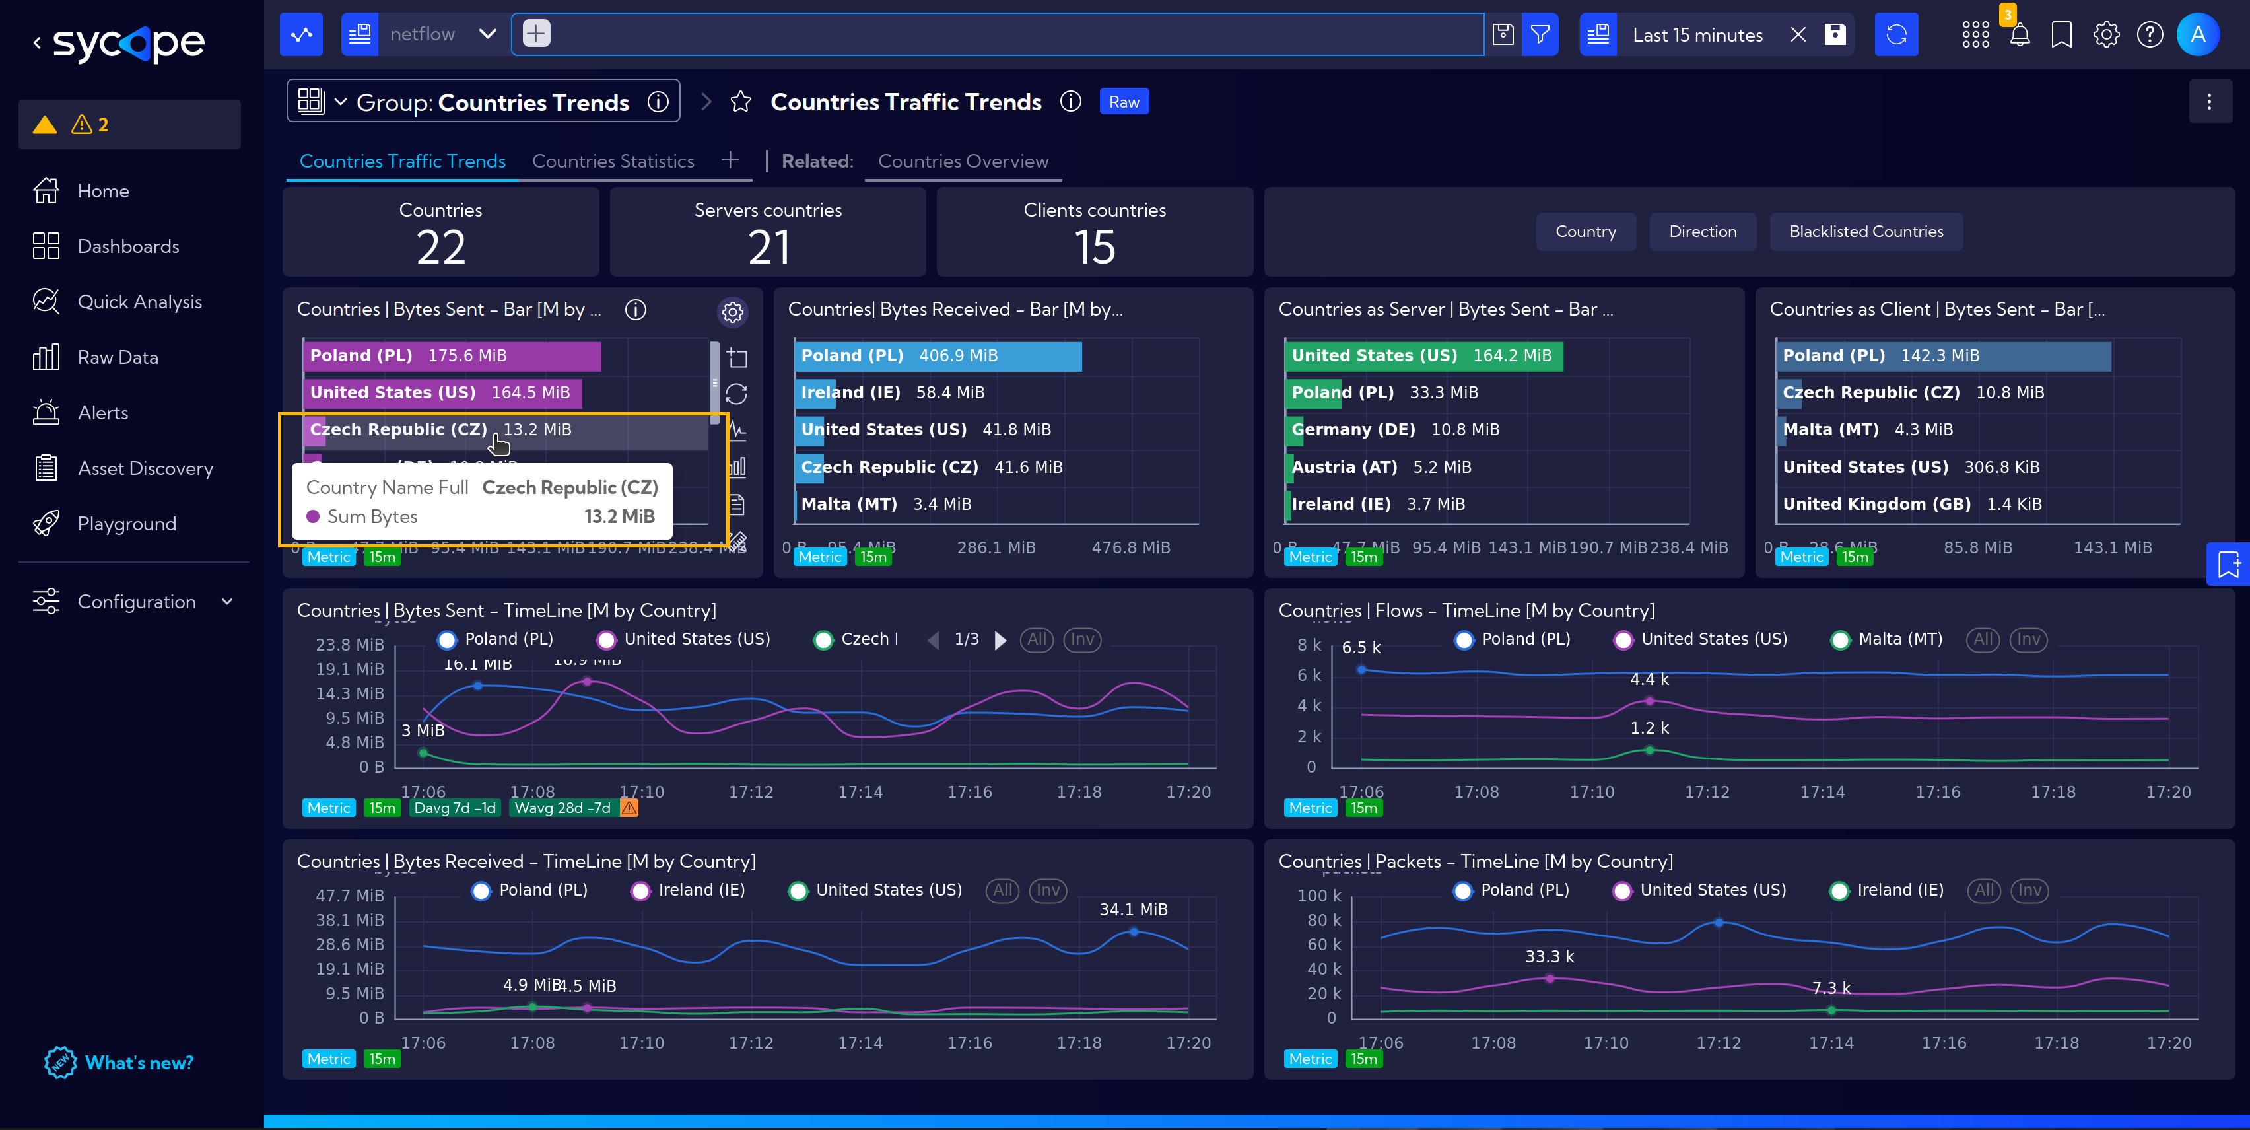Screen dimensions: 2250x1130
Task: Open the netflow stream icon button
Action: [x=360, y=34]
